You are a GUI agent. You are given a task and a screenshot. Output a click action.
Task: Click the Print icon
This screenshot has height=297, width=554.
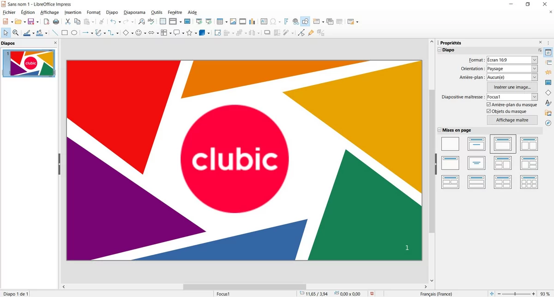pyautogui.click(x=56, y=22)
